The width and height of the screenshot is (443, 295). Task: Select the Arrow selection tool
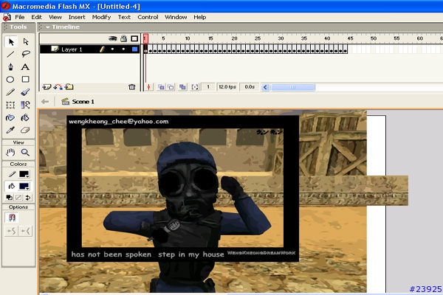pos(11,42)
